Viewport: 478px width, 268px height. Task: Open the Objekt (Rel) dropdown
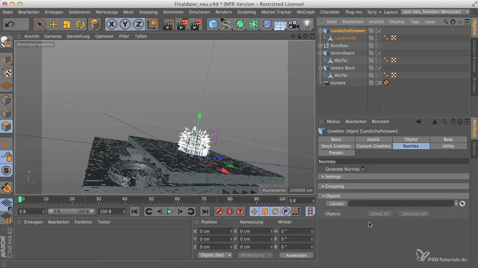pyautogui.click(x=215, y=255)
